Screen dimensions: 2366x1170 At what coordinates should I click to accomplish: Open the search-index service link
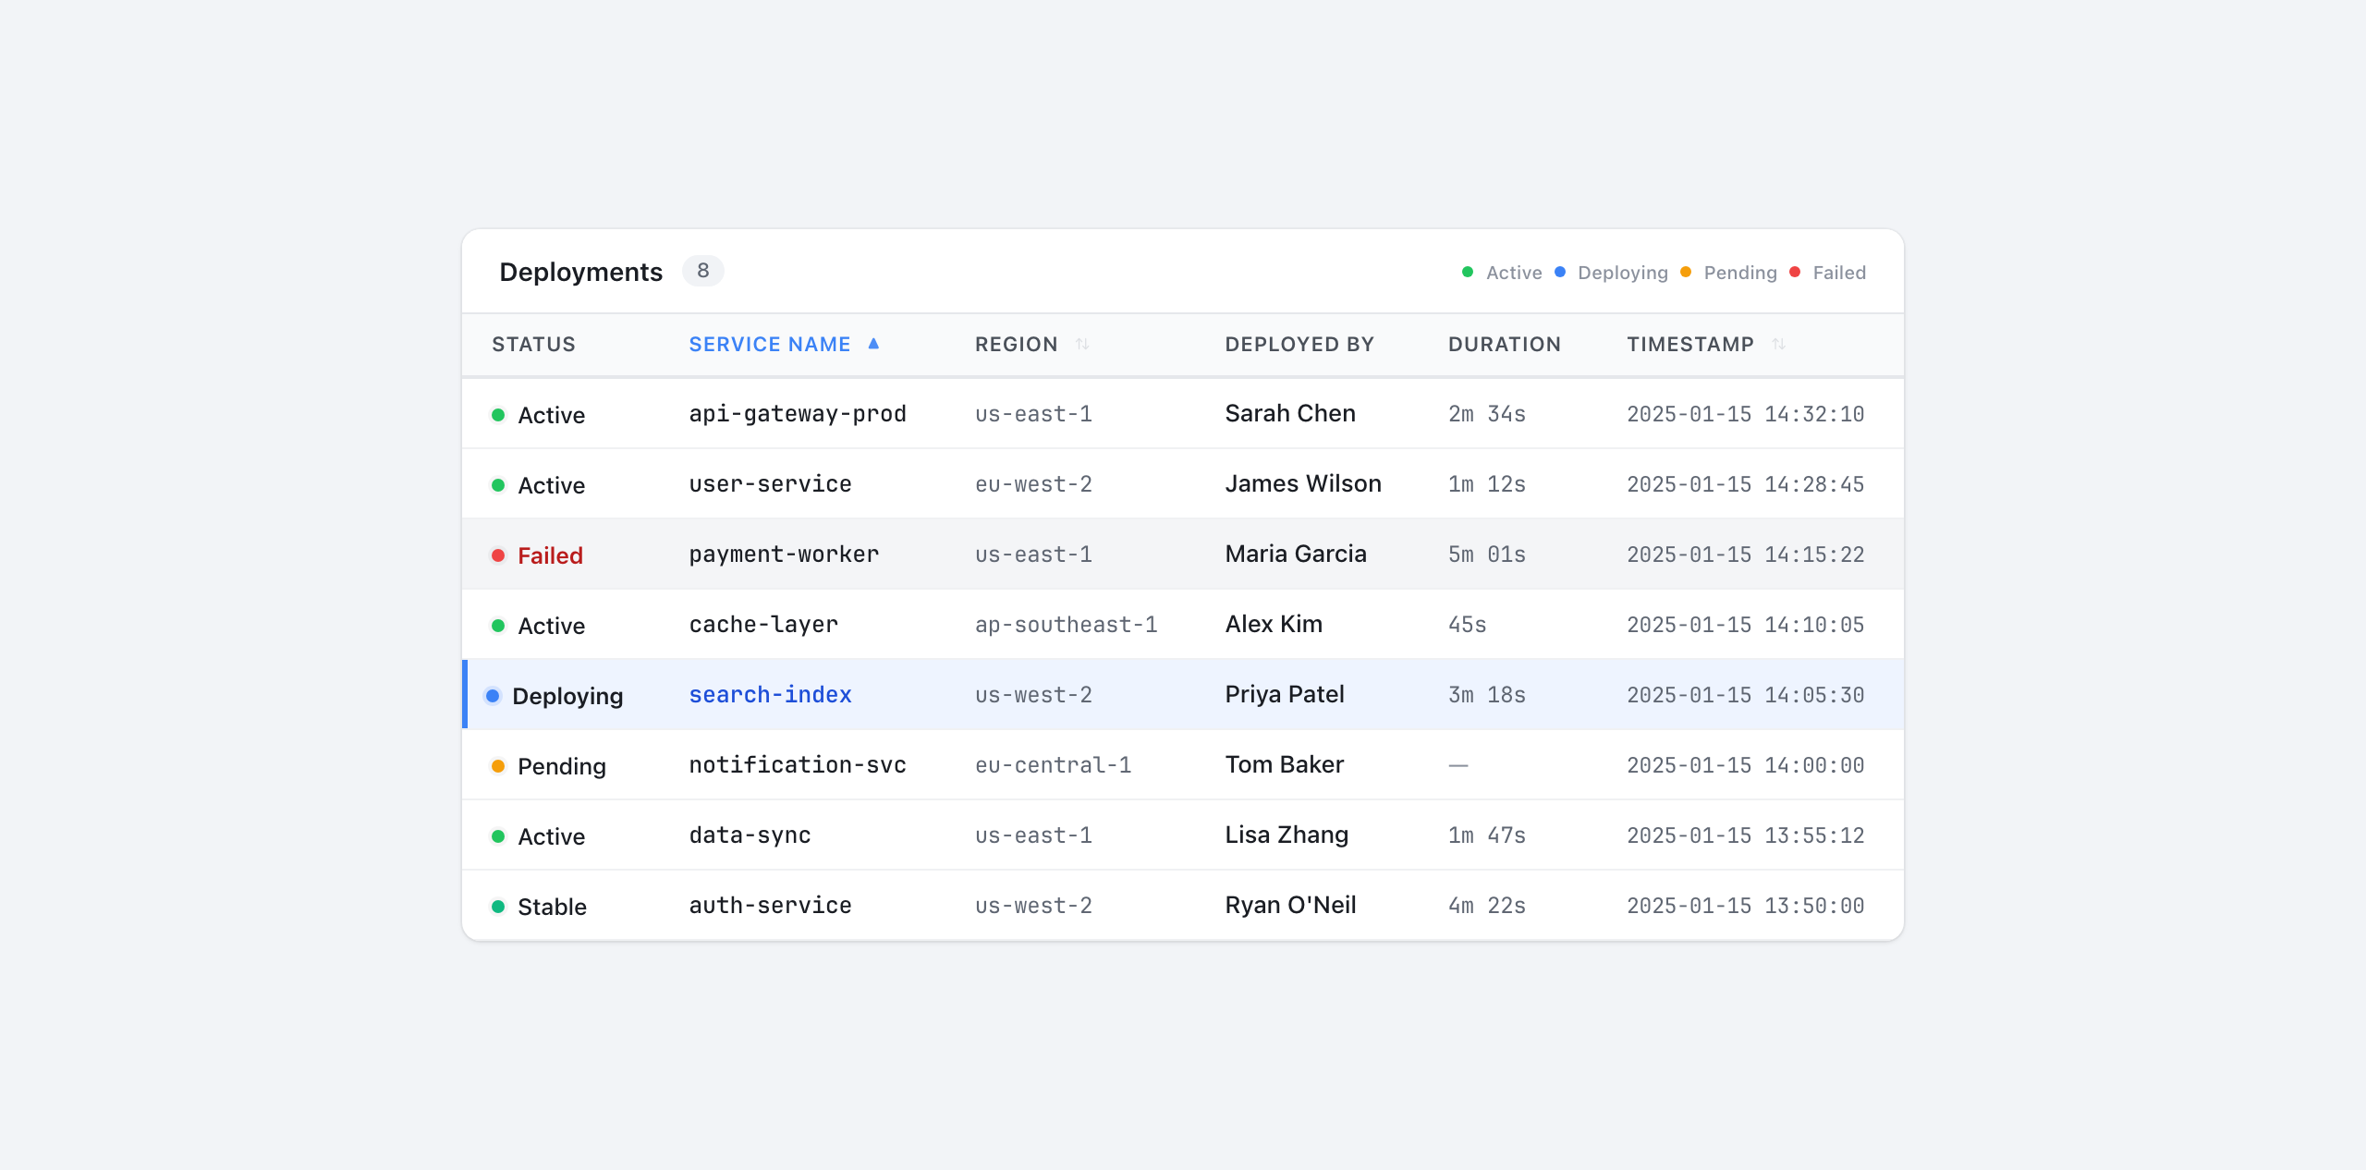770,695
